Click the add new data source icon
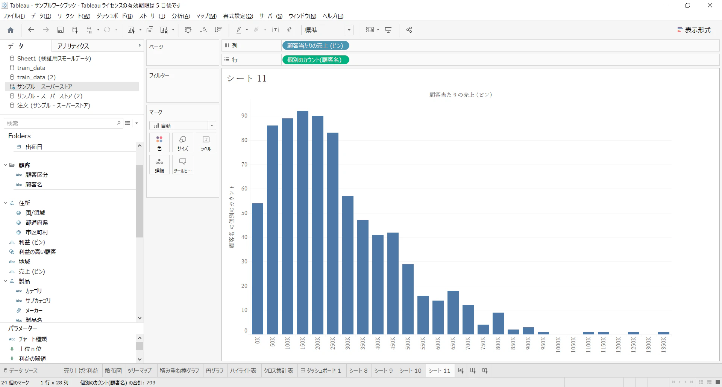Image resolution: width=722 pixels, height=387 pixels. pos(75,30)
